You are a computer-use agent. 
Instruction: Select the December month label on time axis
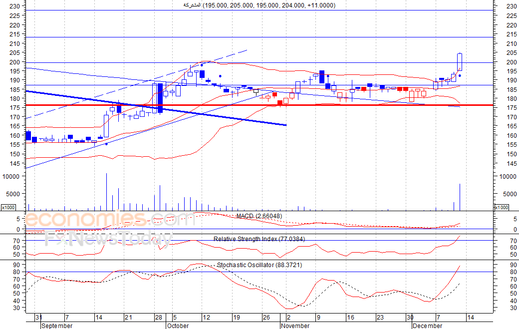[427, 326]
